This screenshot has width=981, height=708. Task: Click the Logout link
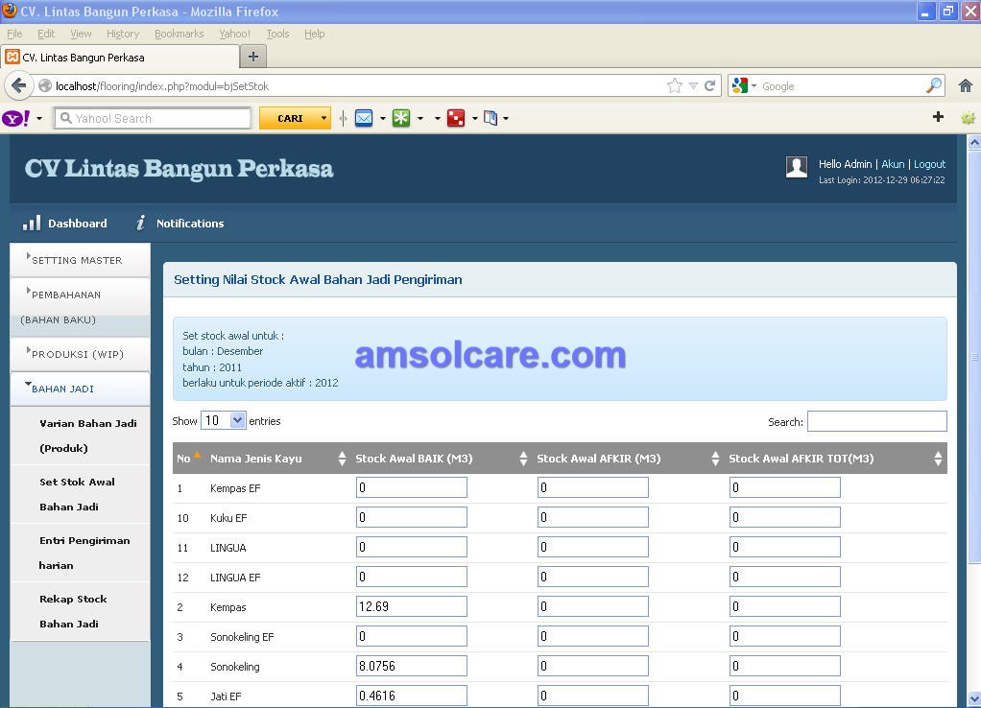click(930, 164)
